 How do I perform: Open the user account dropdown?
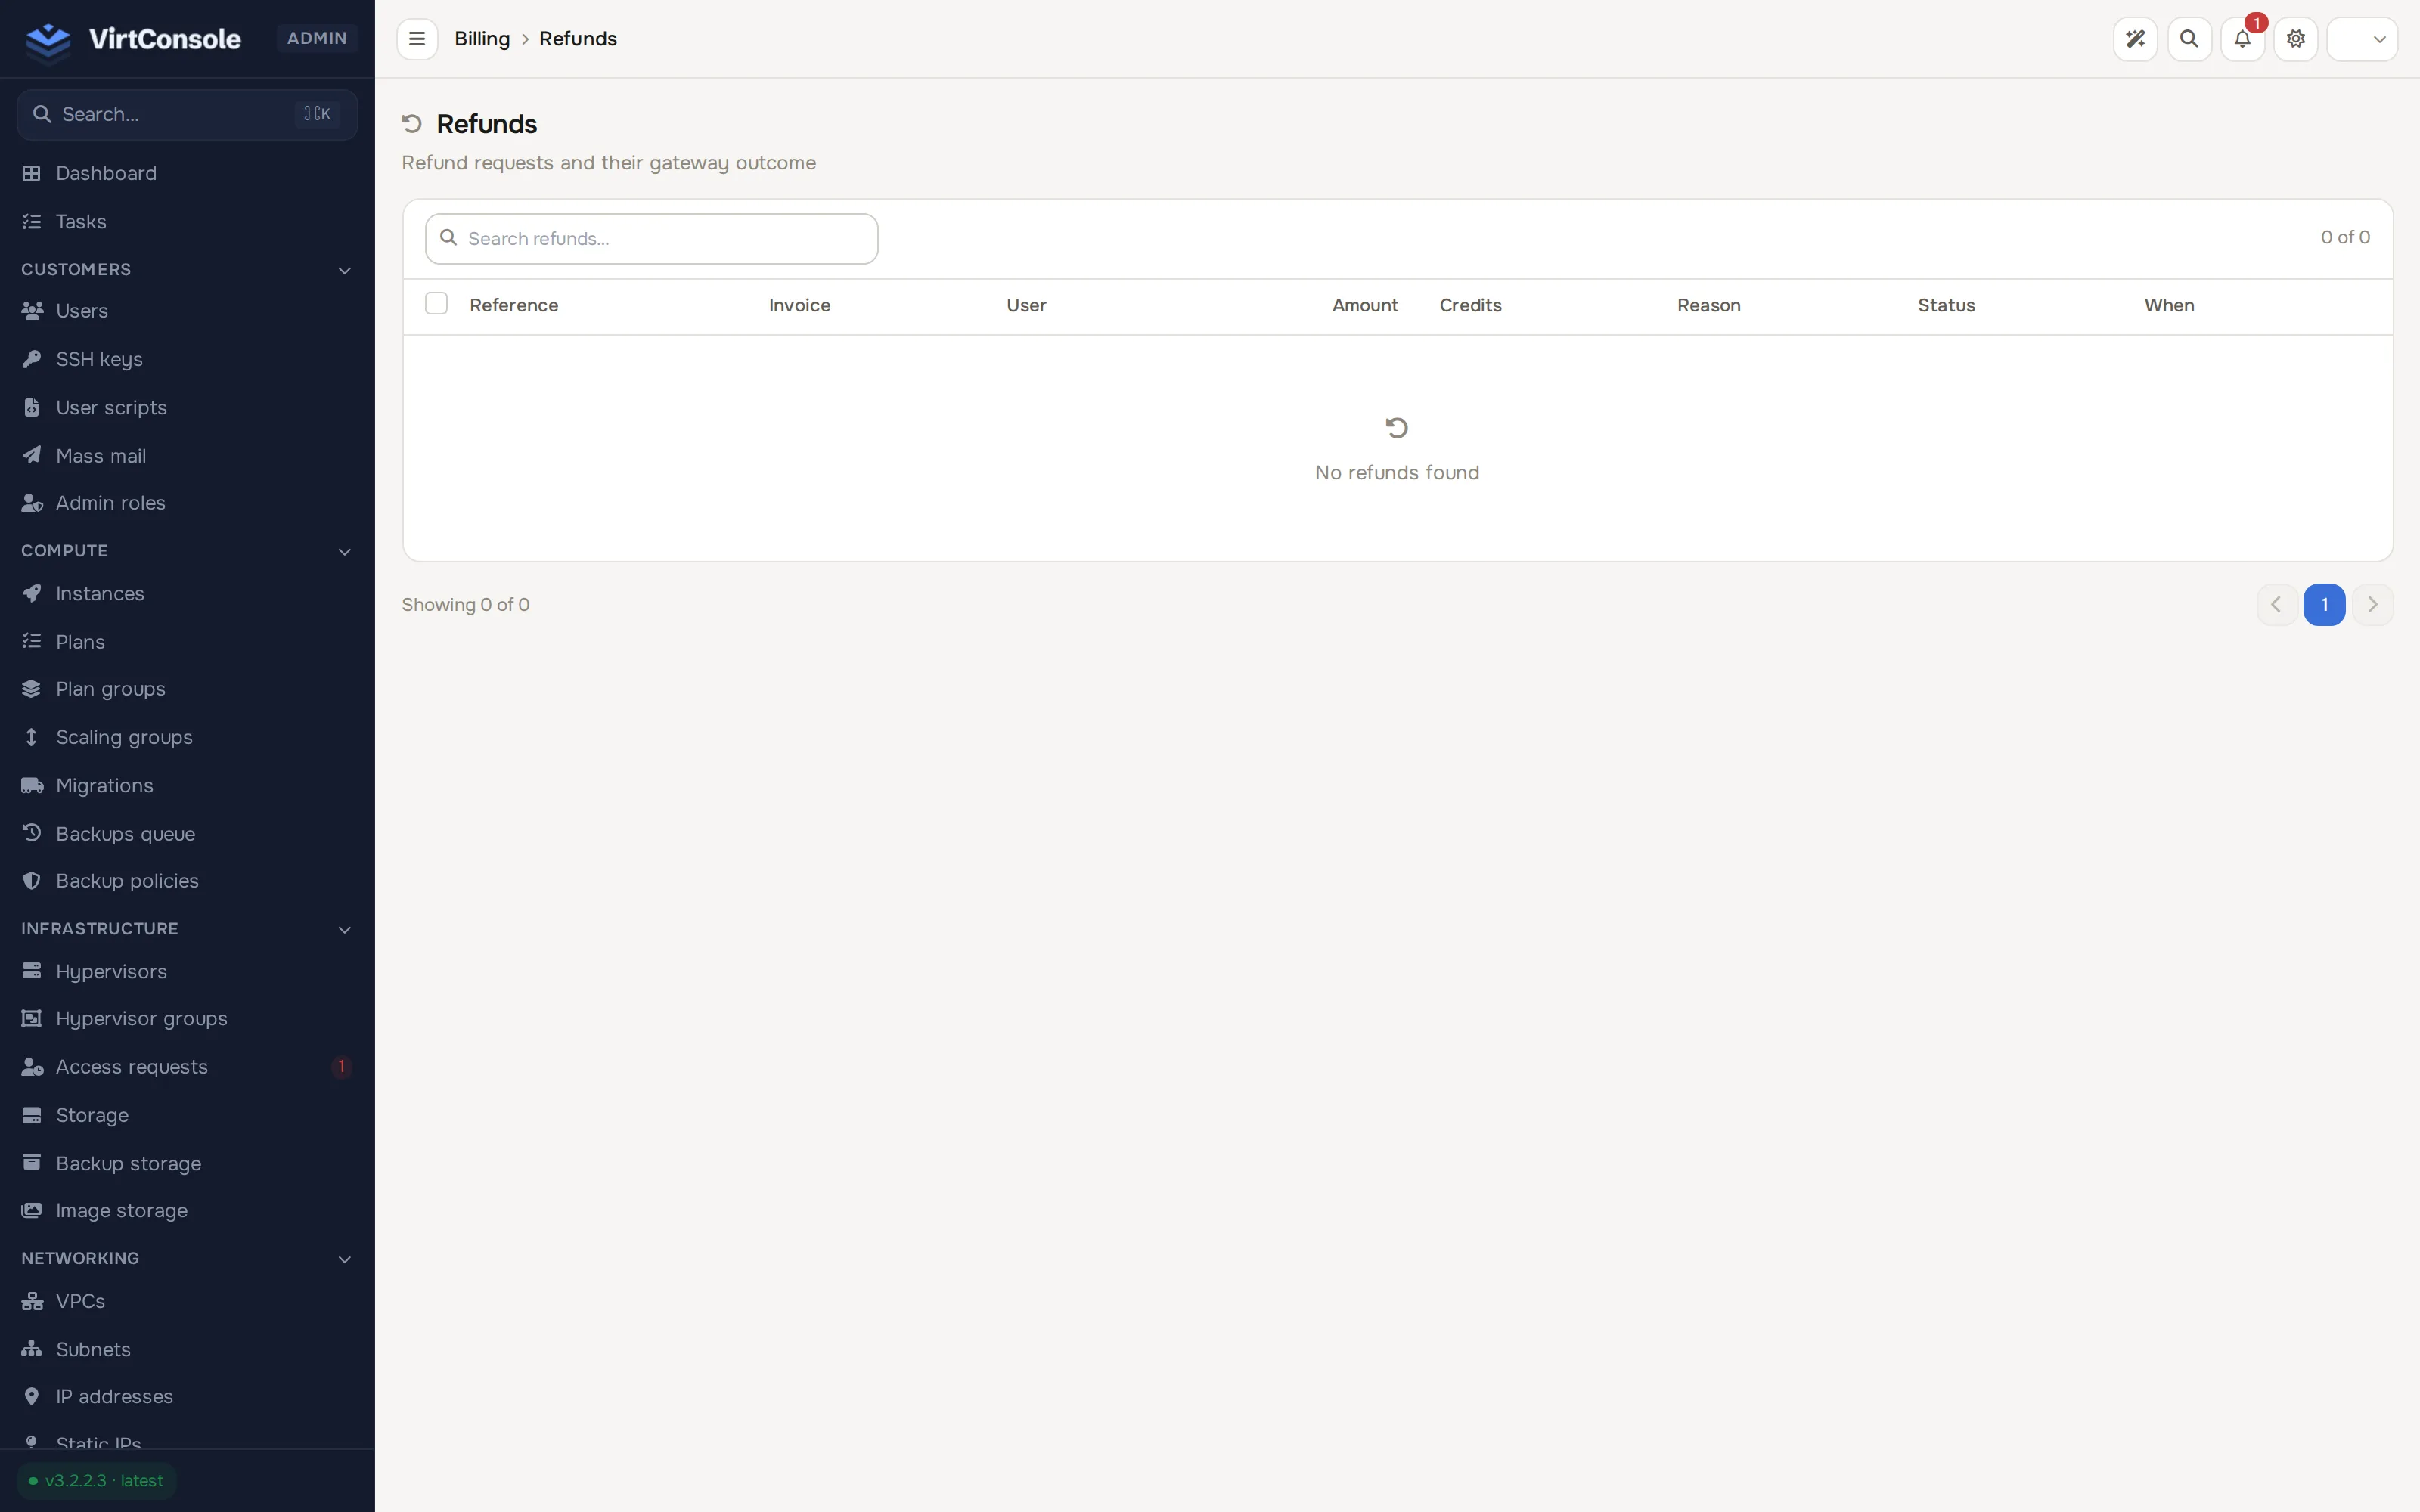(2362, 39)
